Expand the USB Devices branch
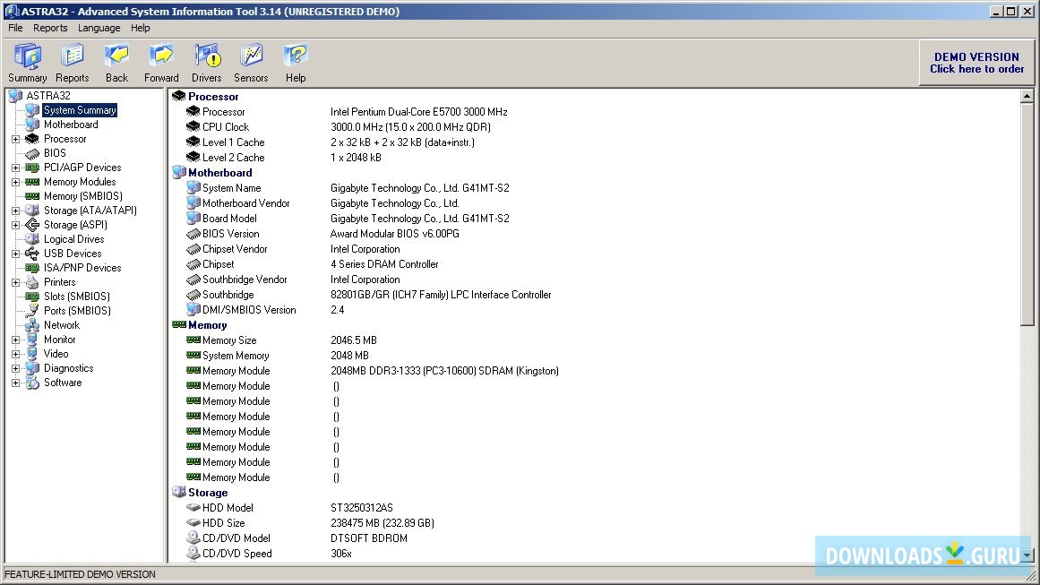This screenshot has height=585, width=1040. coord(16,254)
